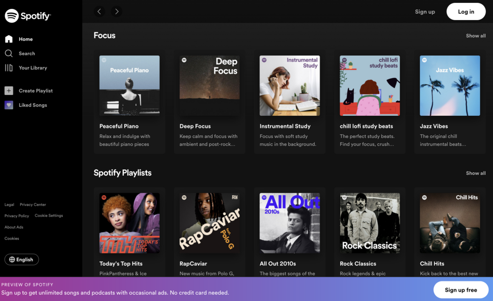Select Your Library in sidebar menu

click(33, 68)
